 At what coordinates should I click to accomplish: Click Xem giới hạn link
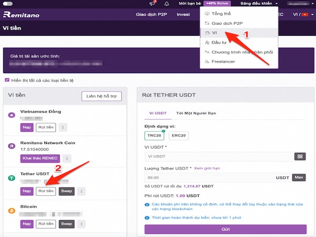click(207, 169)
